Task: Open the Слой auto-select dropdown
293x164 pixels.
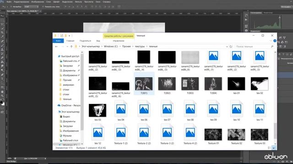Action: tap(32, 6)
